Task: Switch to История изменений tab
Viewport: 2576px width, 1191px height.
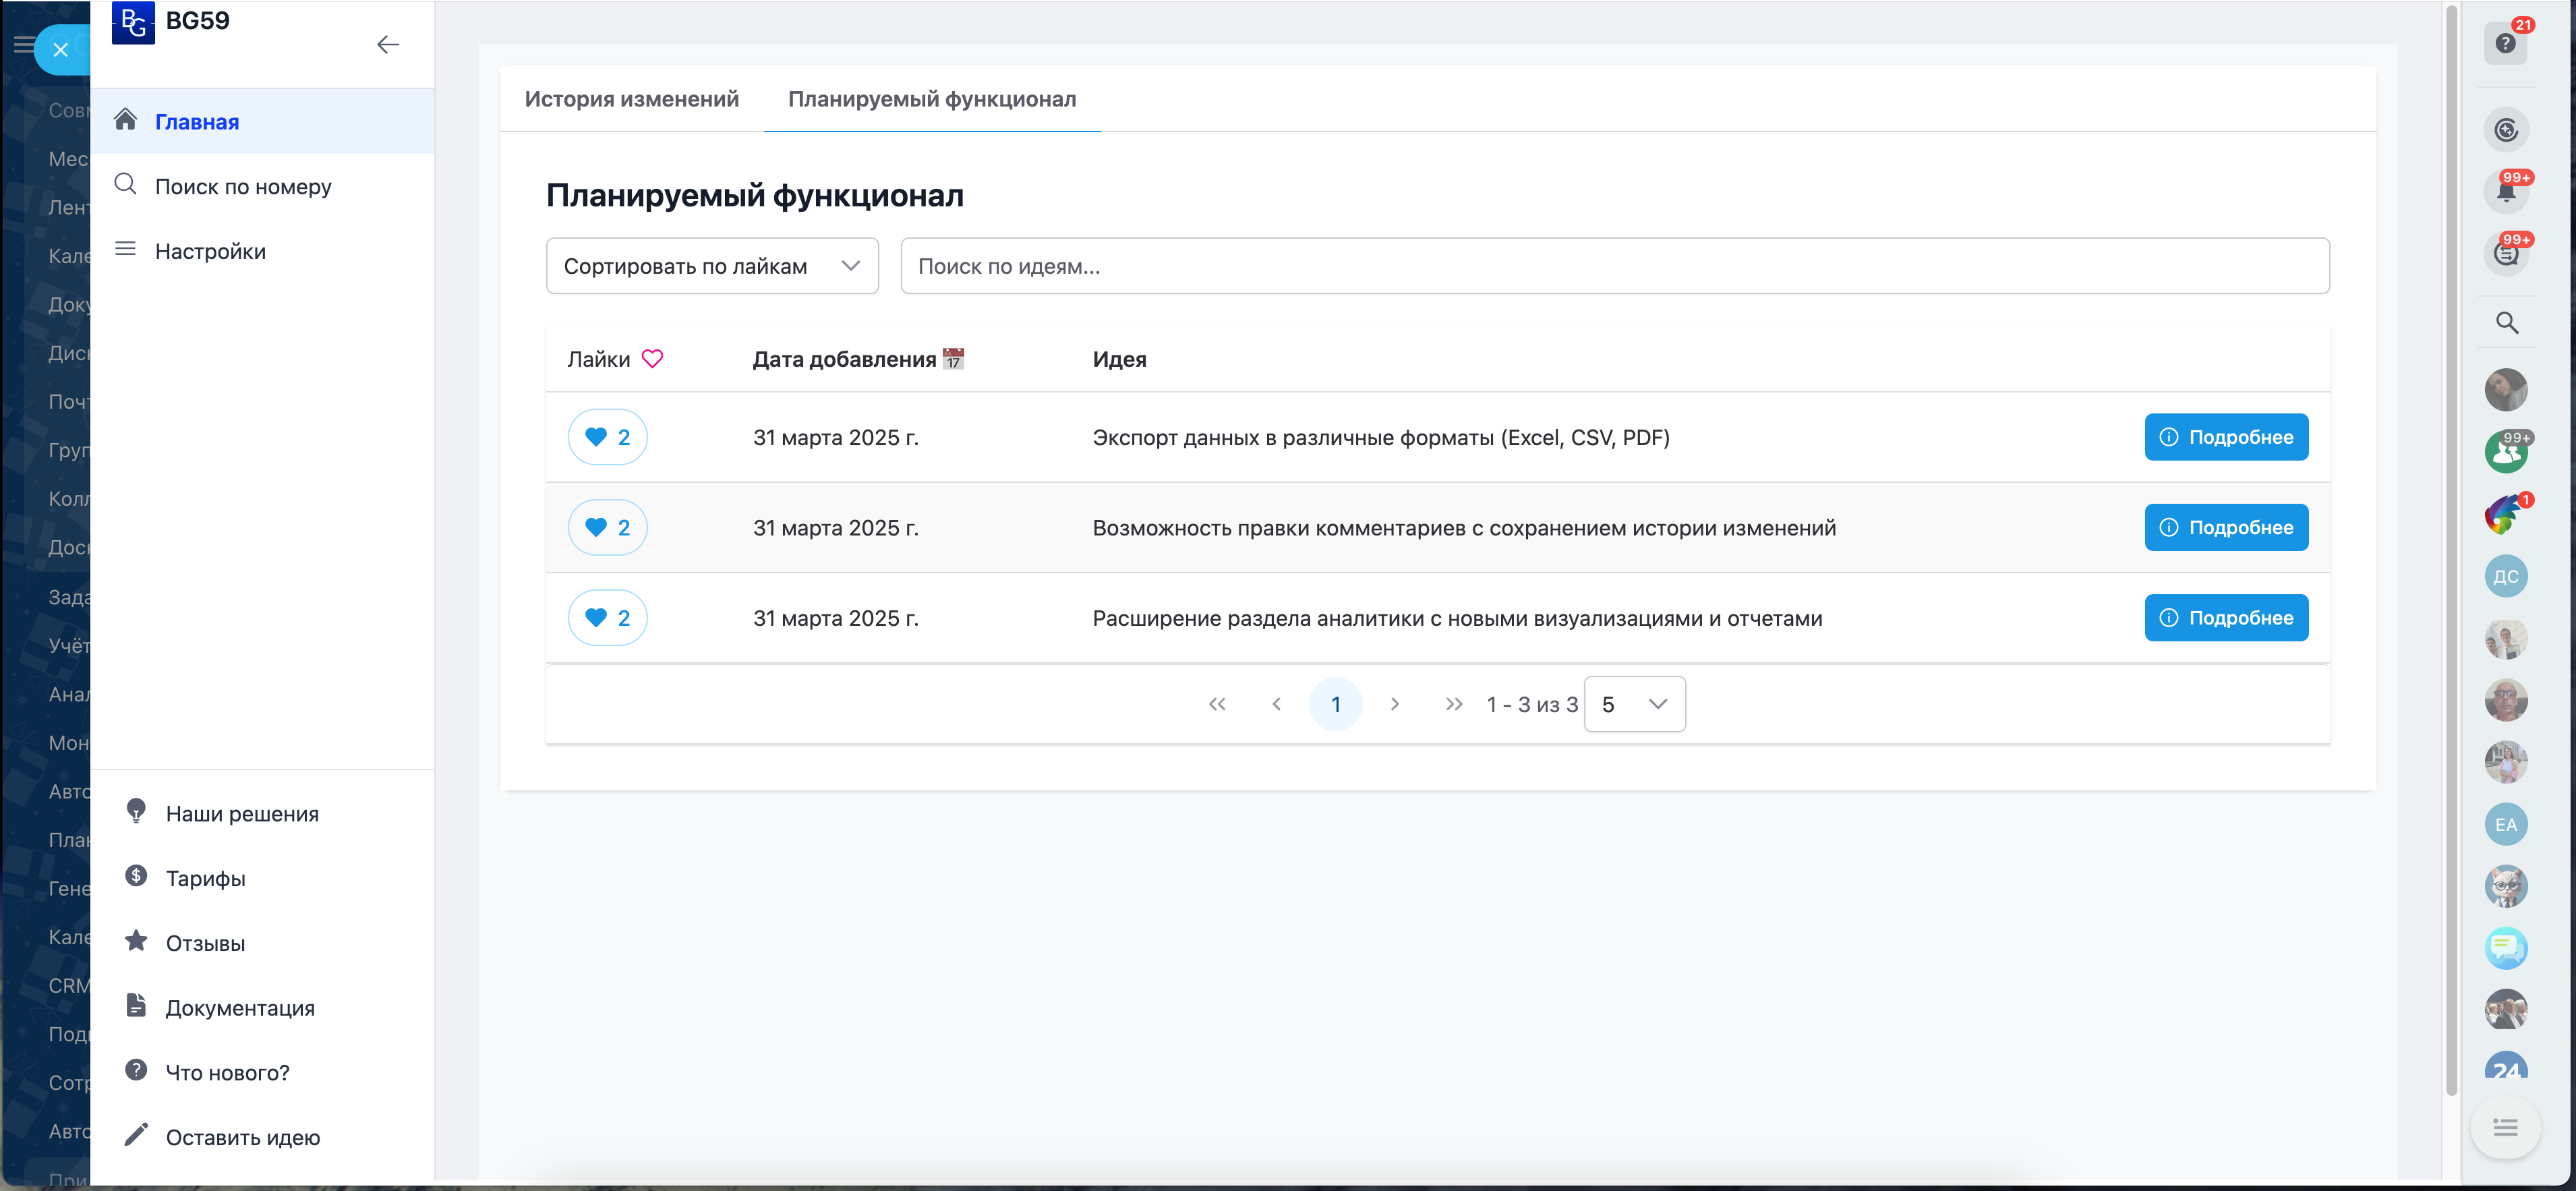Action: point(632,99)
